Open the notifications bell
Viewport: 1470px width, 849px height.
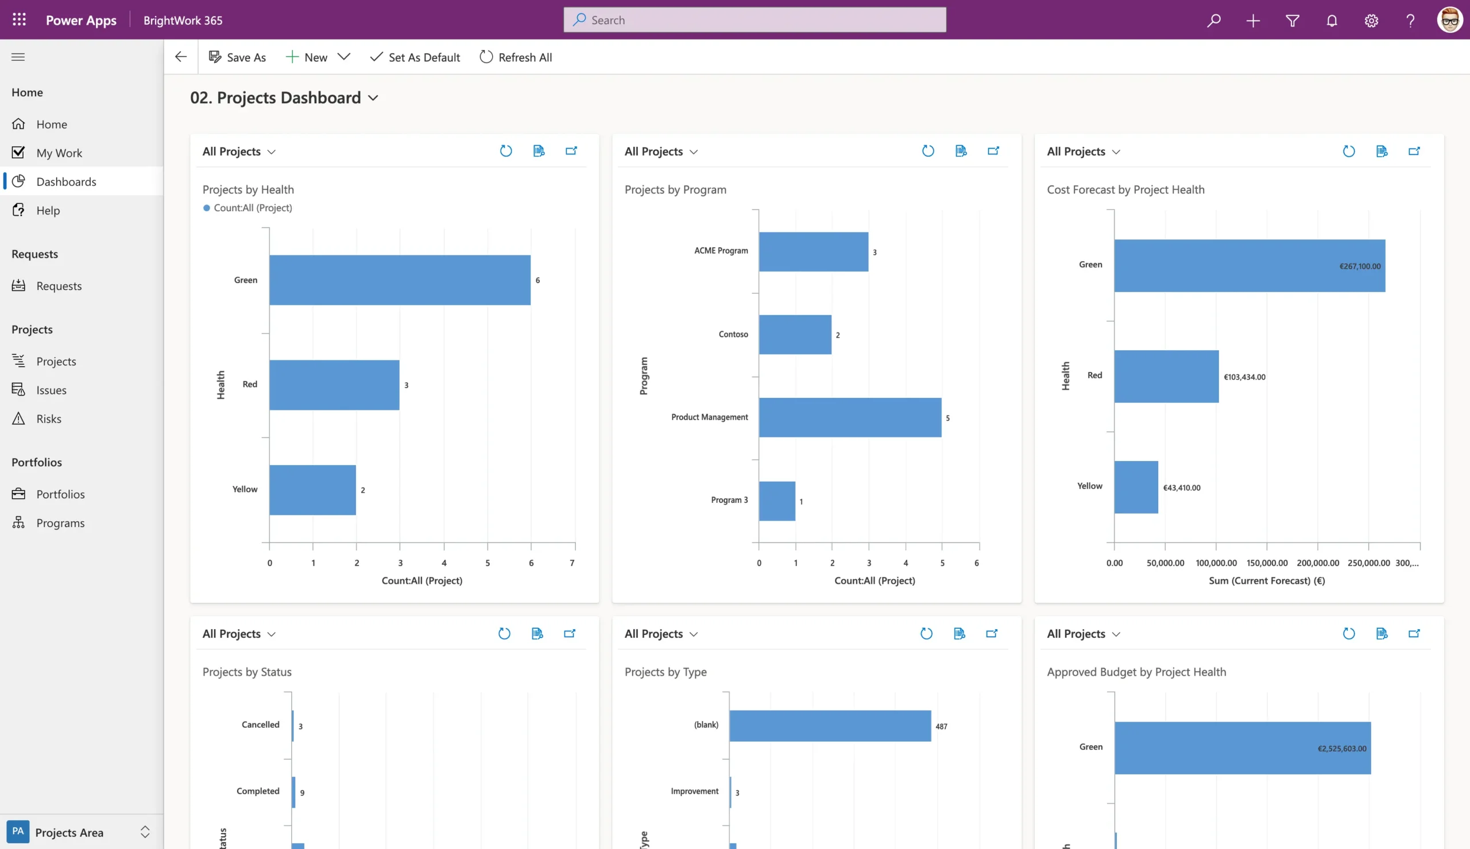tap(1331, 20)
